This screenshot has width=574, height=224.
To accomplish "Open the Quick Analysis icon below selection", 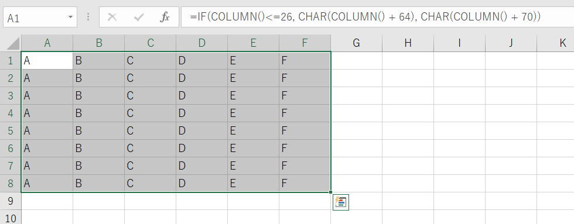I will coord(341,202).
